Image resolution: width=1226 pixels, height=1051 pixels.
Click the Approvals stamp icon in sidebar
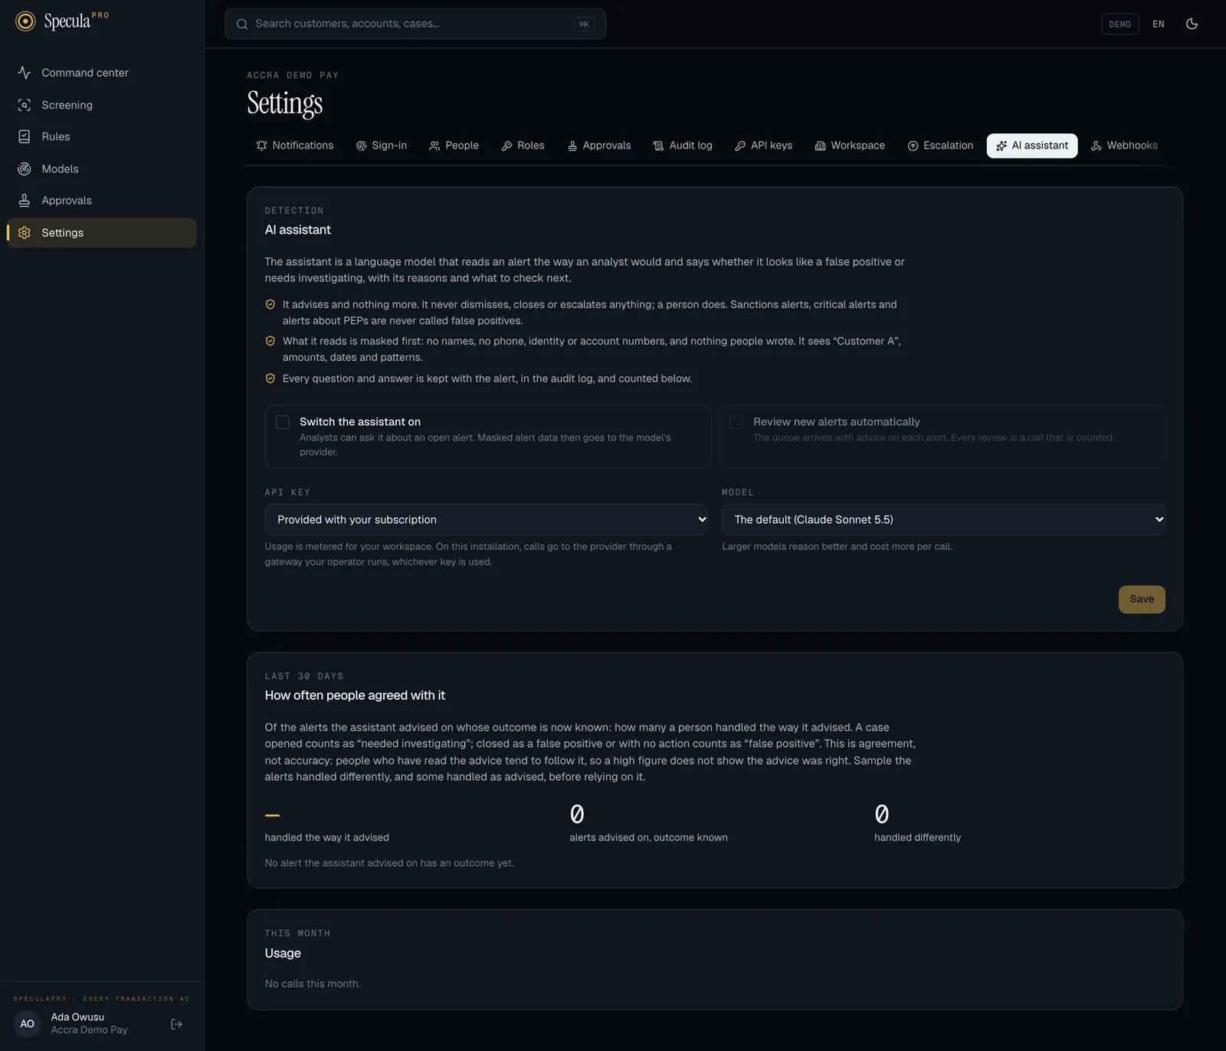click(x=25, y=201)
